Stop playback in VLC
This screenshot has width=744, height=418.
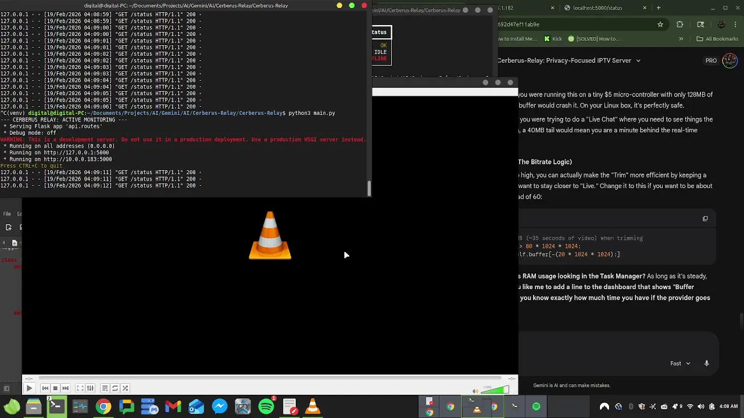[x=55, y=388]
